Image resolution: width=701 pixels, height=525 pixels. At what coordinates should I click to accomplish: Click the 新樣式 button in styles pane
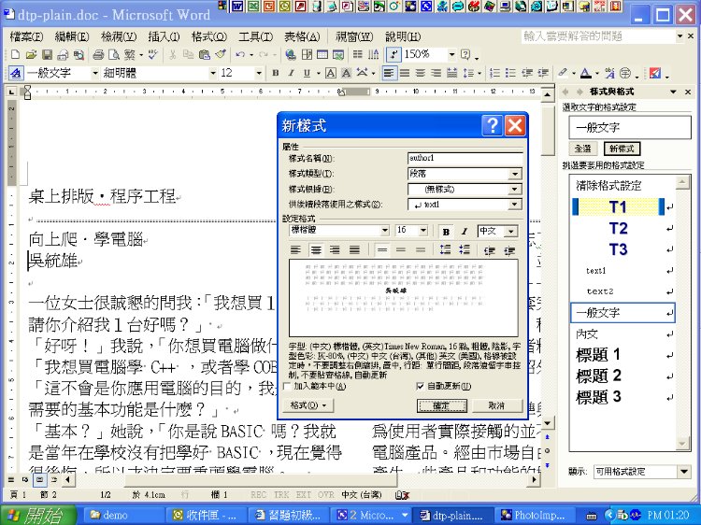(x=622, y=149)
